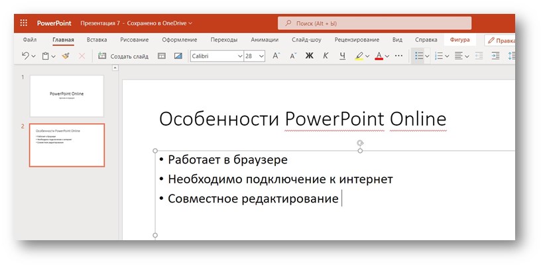
Task: Switch to the Оформление tab
Action: (180, 40)
